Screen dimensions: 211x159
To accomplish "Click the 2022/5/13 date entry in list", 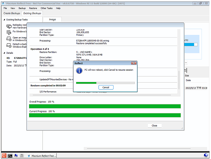I will click(196, 88).
